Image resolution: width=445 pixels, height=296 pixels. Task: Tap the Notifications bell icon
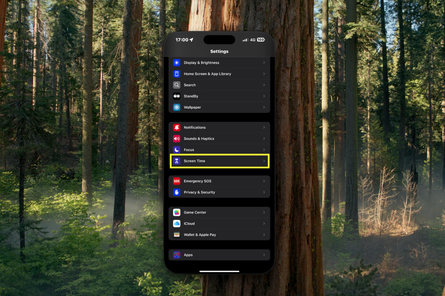click(x=176, y=128)
